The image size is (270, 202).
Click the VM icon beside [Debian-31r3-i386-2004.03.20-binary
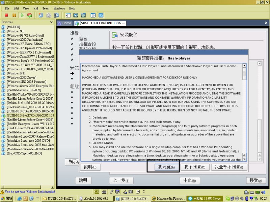[3, 103]
